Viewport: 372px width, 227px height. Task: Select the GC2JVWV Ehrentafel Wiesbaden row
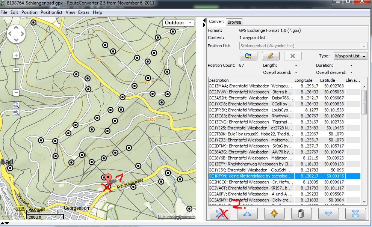pos(284,92)
